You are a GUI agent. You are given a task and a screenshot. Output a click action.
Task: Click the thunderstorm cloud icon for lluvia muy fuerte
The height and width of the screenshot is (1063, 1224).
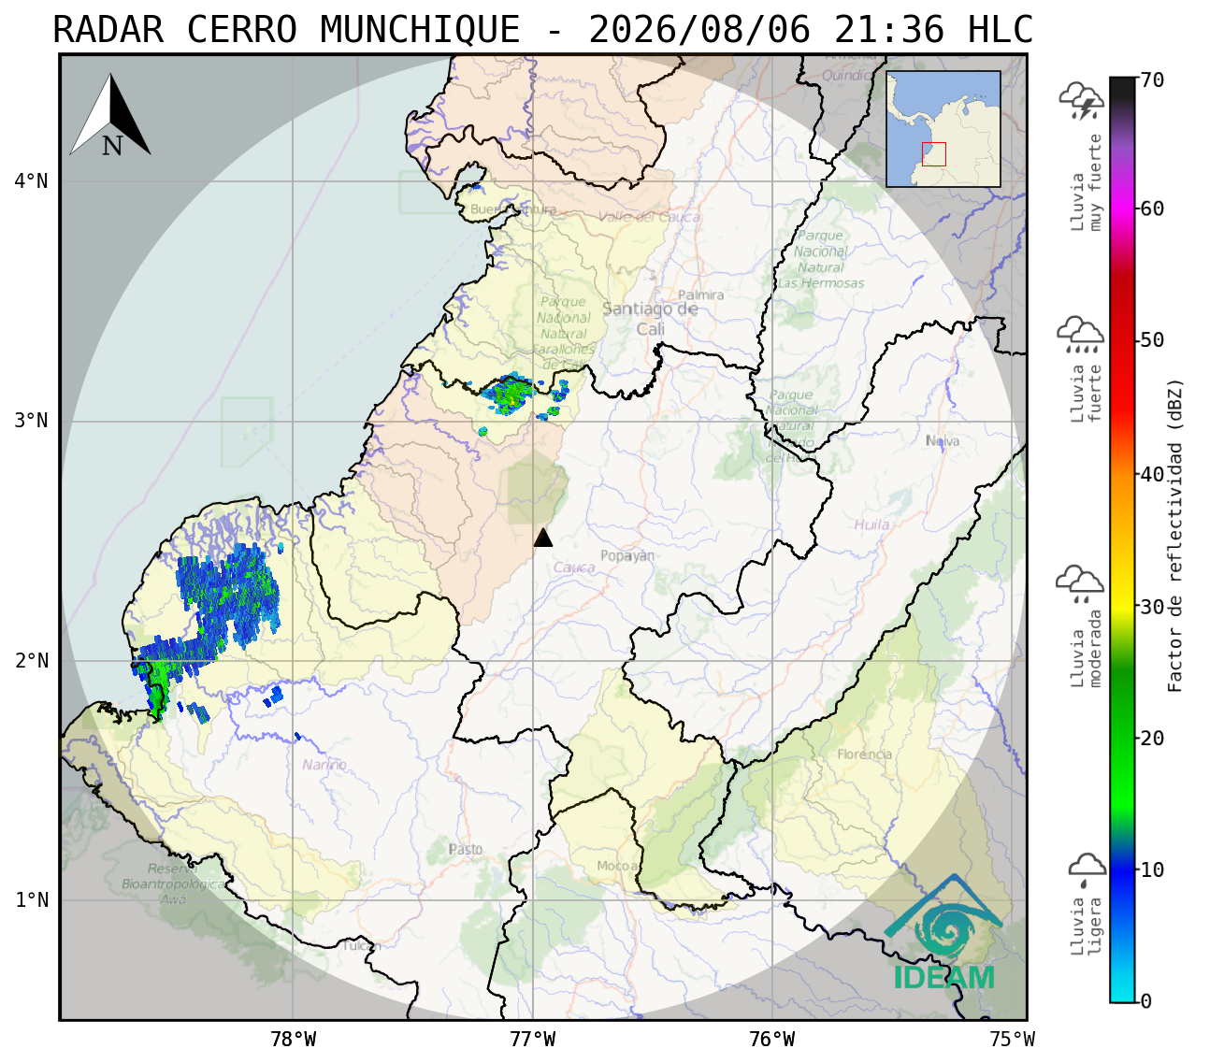click(1081, 101)
